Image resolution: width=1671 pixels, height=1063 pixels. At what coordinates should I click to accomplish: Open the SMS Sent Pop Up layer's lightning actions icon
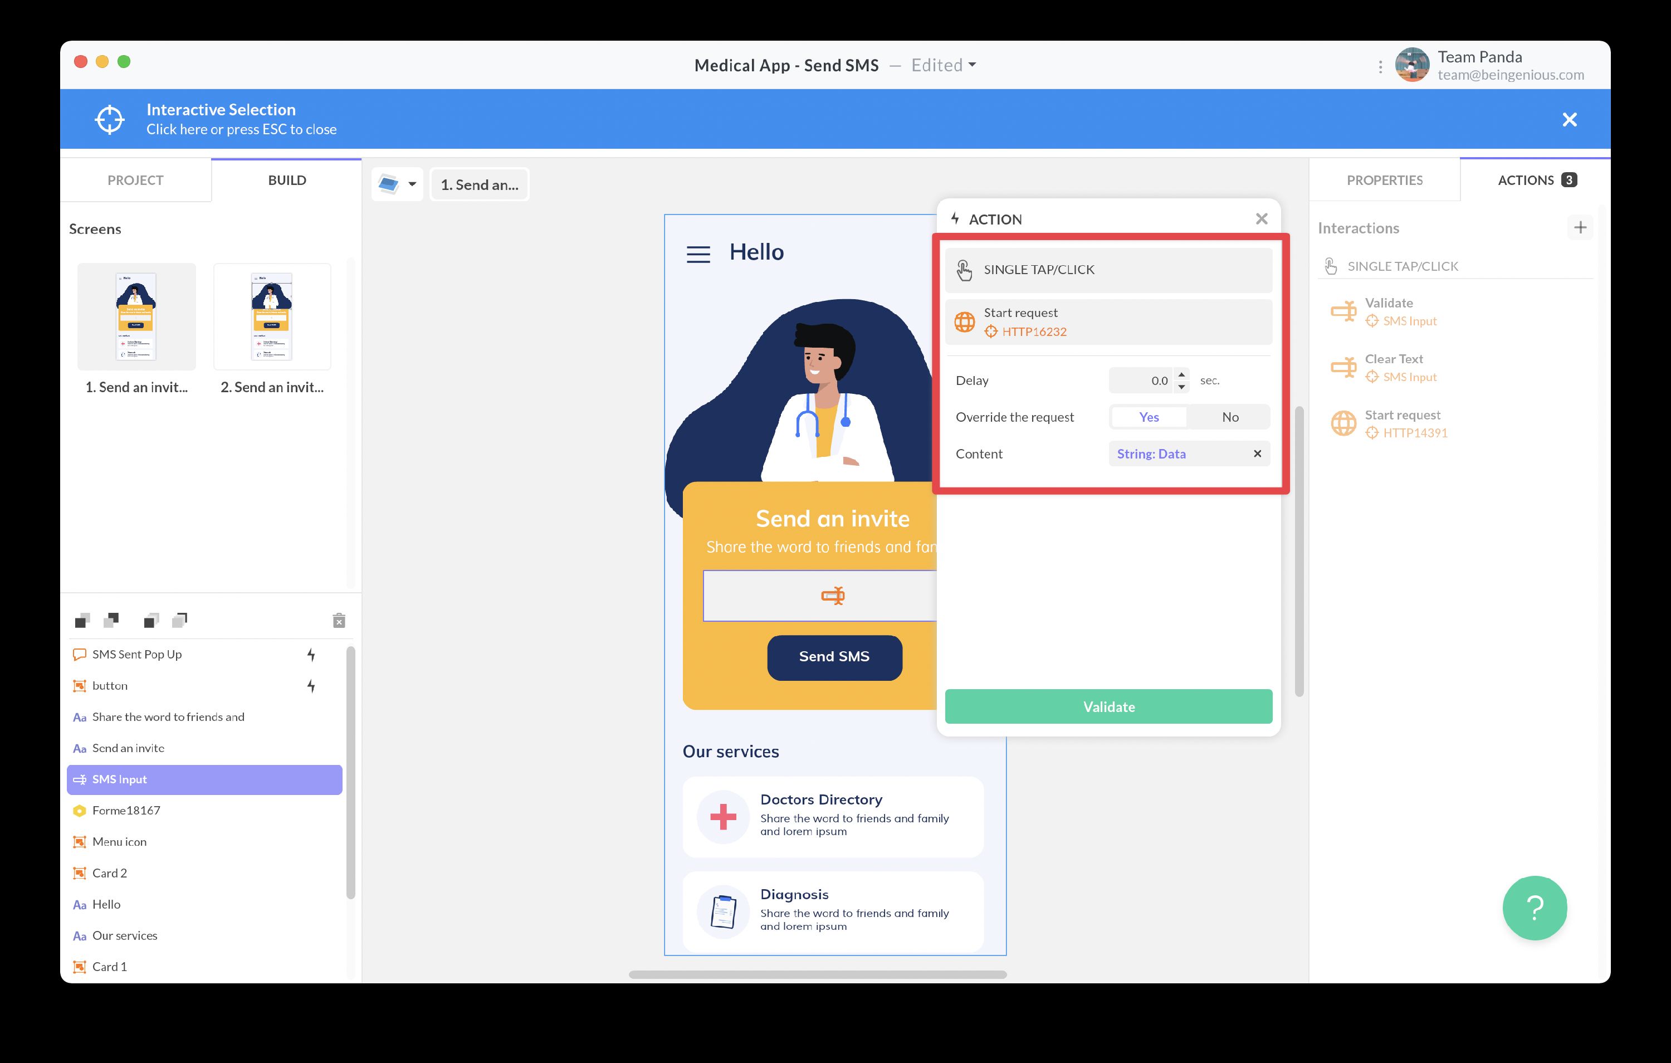tap(311, 654)
